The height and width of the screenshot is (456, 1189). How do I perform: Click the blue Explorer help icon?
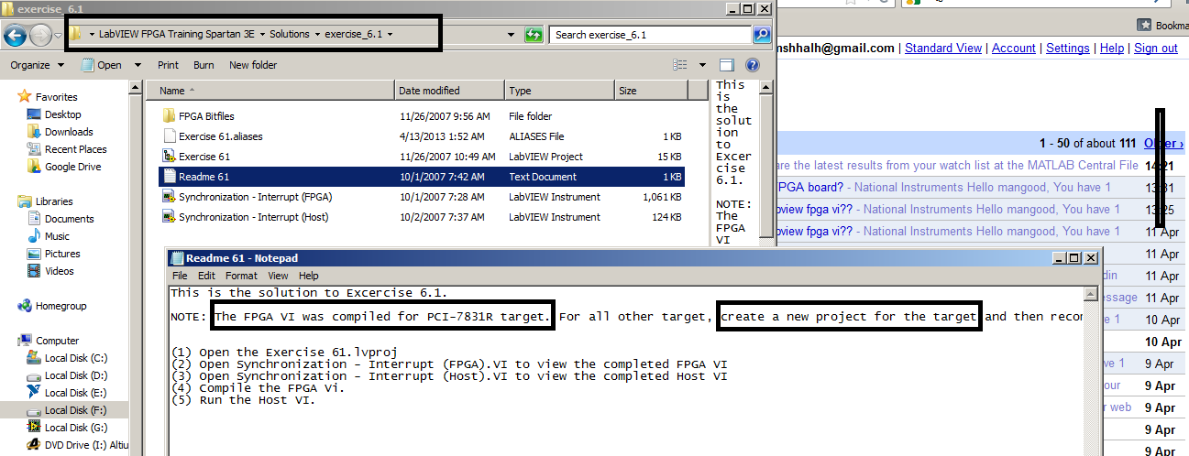click(x=753, y=65)
